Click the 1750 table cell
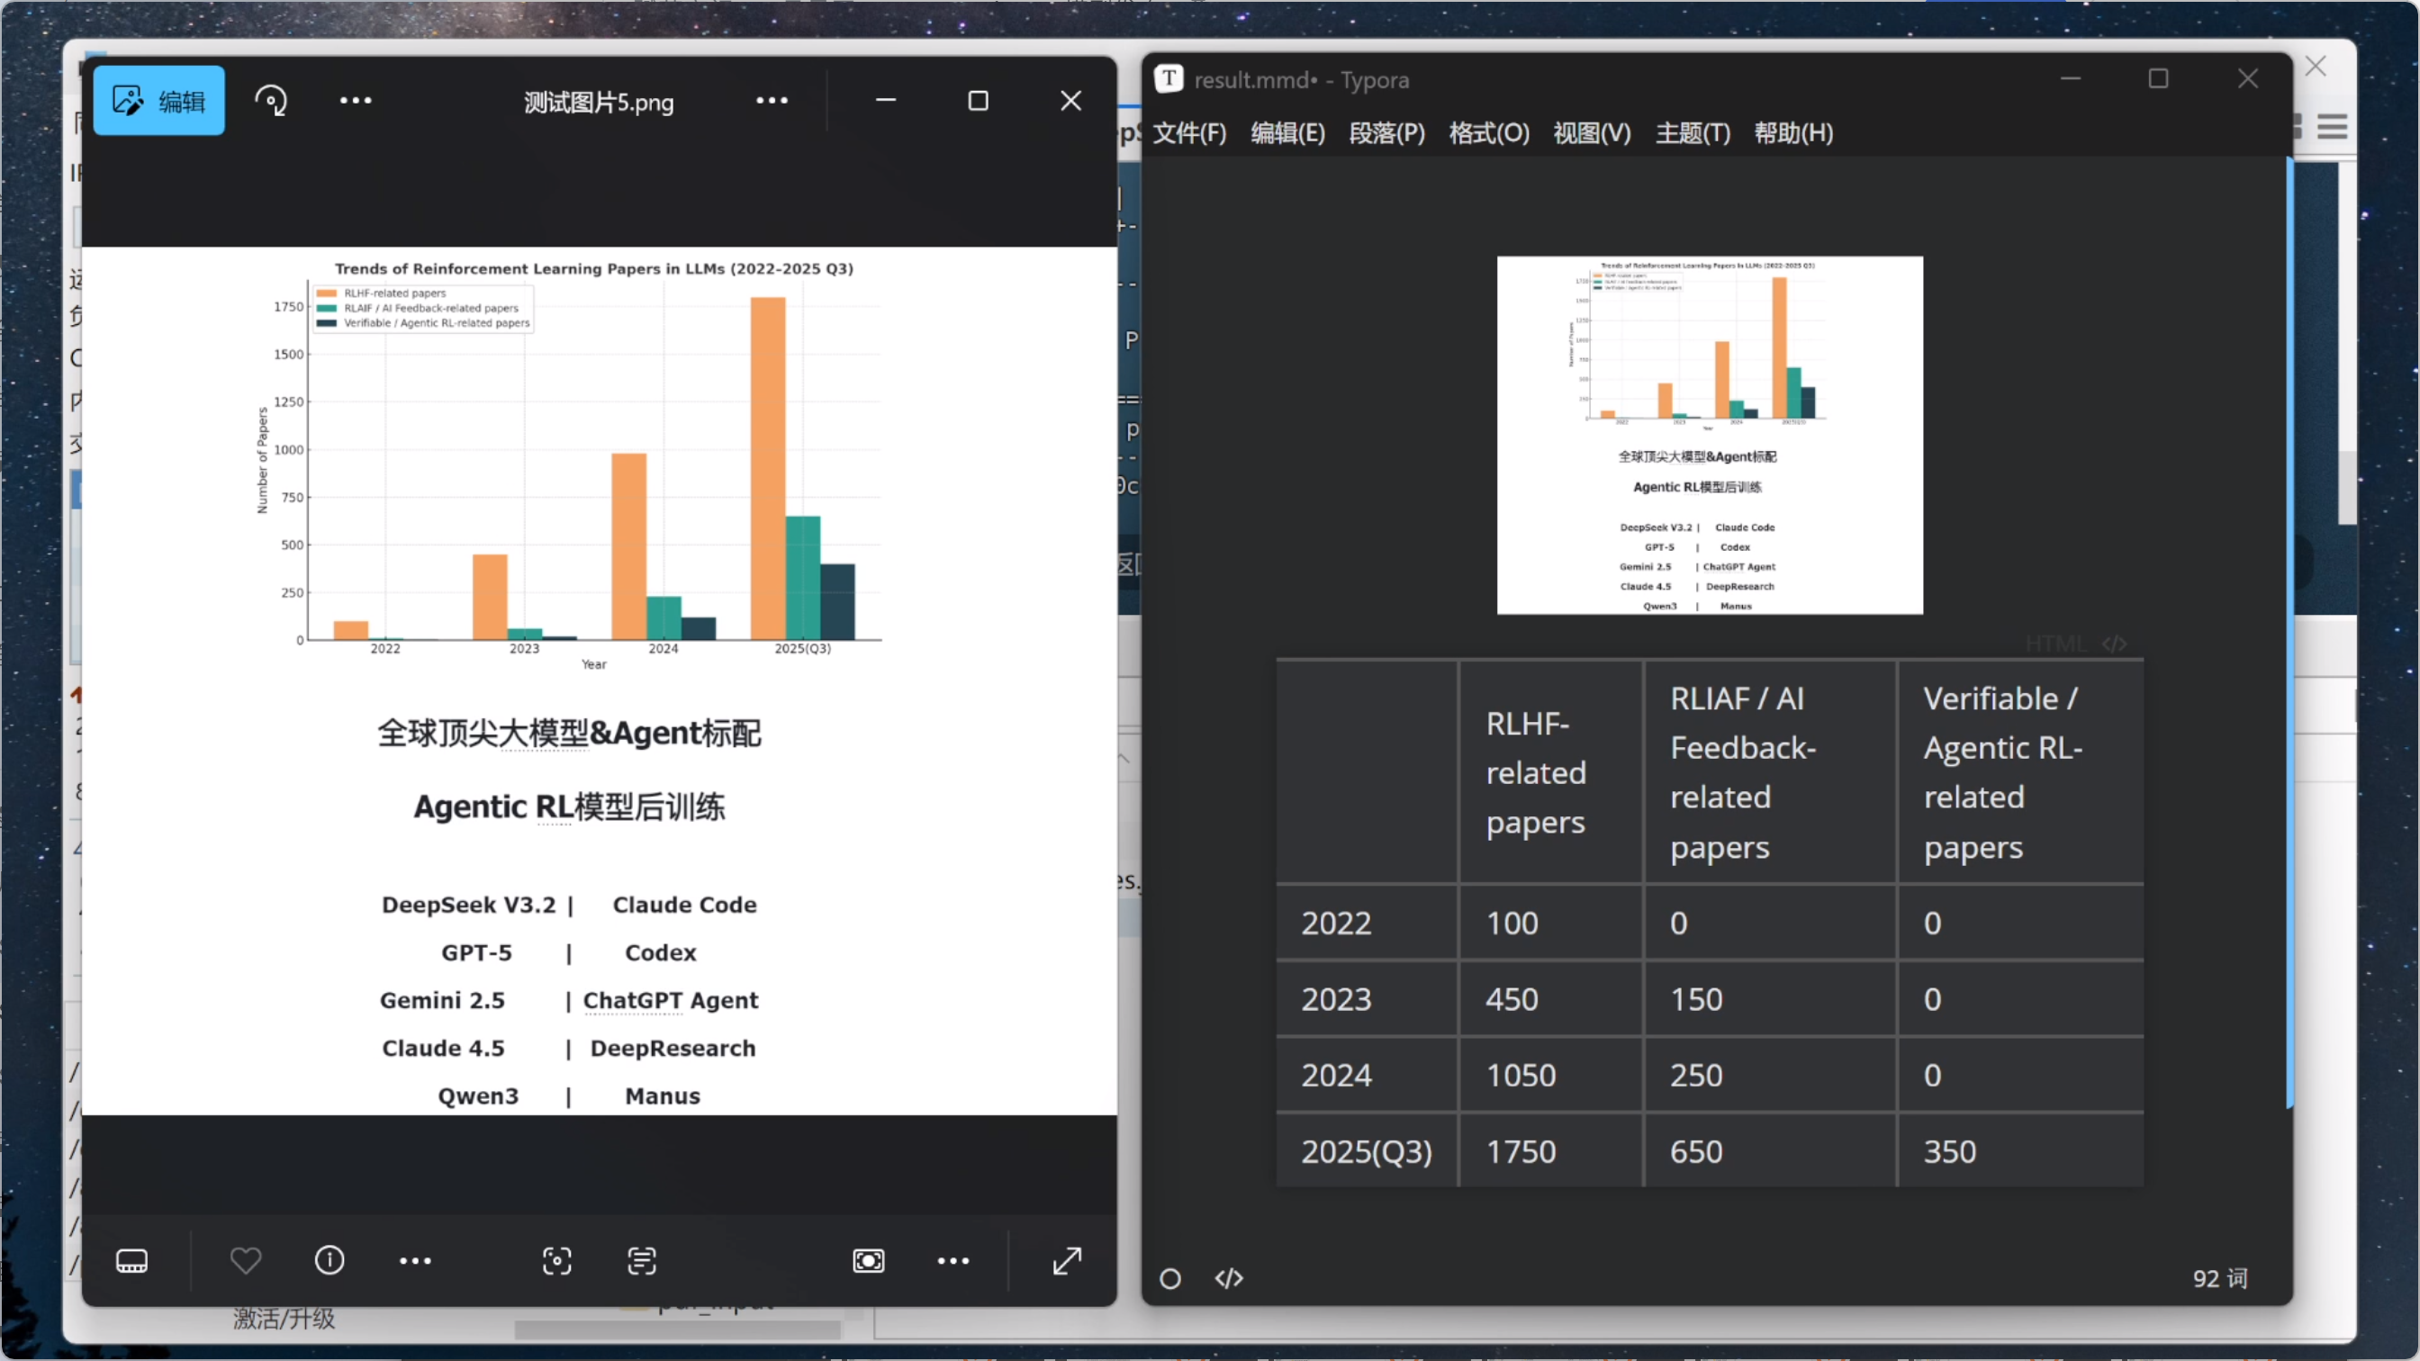Viewport: 2420px width, 1361px height. pyautogui.click(x=1520, y=1151)
